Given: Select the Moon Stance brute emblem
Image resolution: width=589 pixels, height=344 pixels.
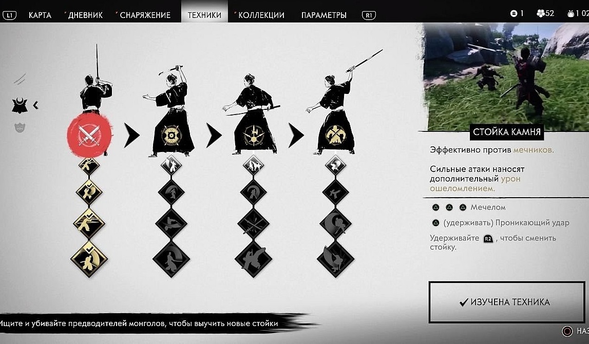Looking at the screenshot, I should 335,135.
